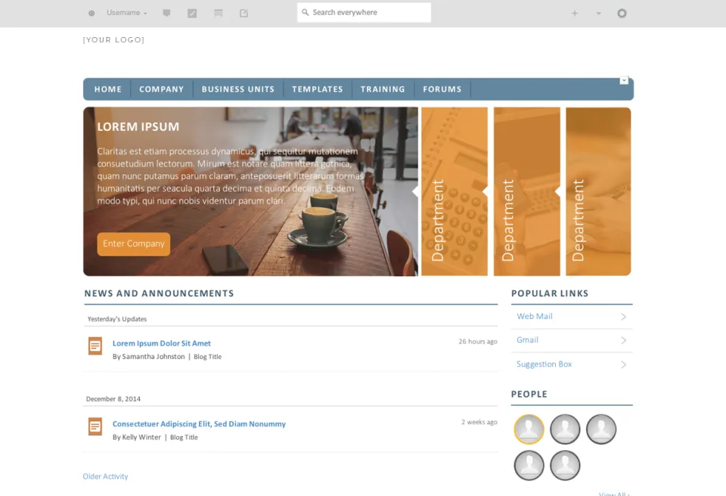Expand the navigation bar corner dropdown
The height and width of the screenshot is (496, 726).
[624, 81]
